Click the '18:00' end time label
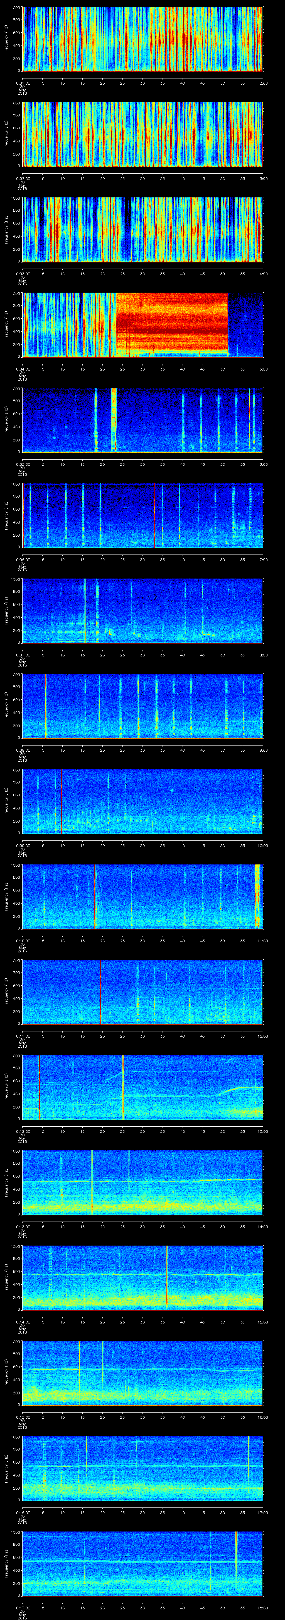Image resolution: width=285 pixels, height=1620 pixels. [262, 1608]
